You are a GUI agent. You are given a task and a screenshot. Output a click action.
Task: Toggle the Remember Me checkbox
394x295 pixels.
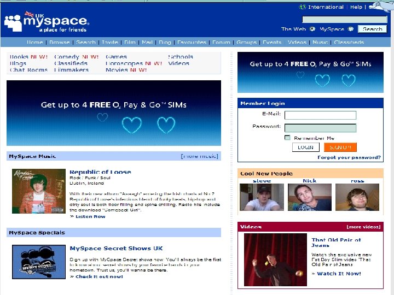[x=287, y=138]
